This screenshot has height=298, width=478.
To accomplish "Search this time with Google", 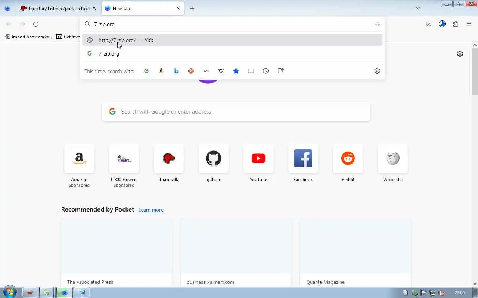I will (x=146, y=71).
